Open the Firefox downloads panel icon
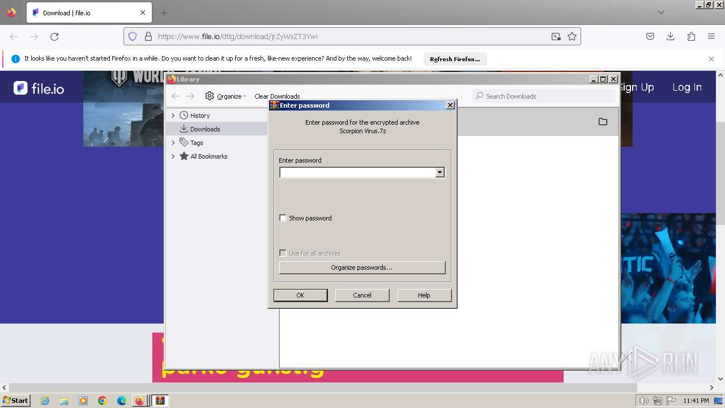The height and width of the screenshot is (408, 725). (671, 36)
